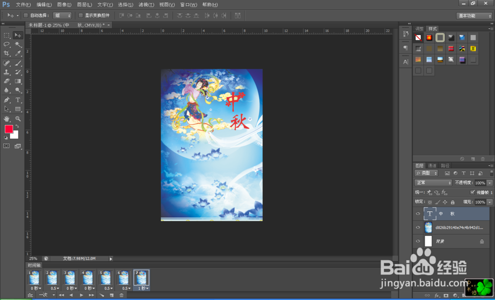This screenshot has height=300, width=495.
Task: Open the opacity 100% dropdown arrow
Action: [490, 183]
